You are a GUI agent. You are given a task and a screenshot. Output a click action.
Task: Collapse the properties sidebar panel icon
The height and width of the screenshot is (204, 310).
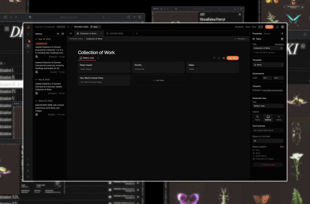282,34
